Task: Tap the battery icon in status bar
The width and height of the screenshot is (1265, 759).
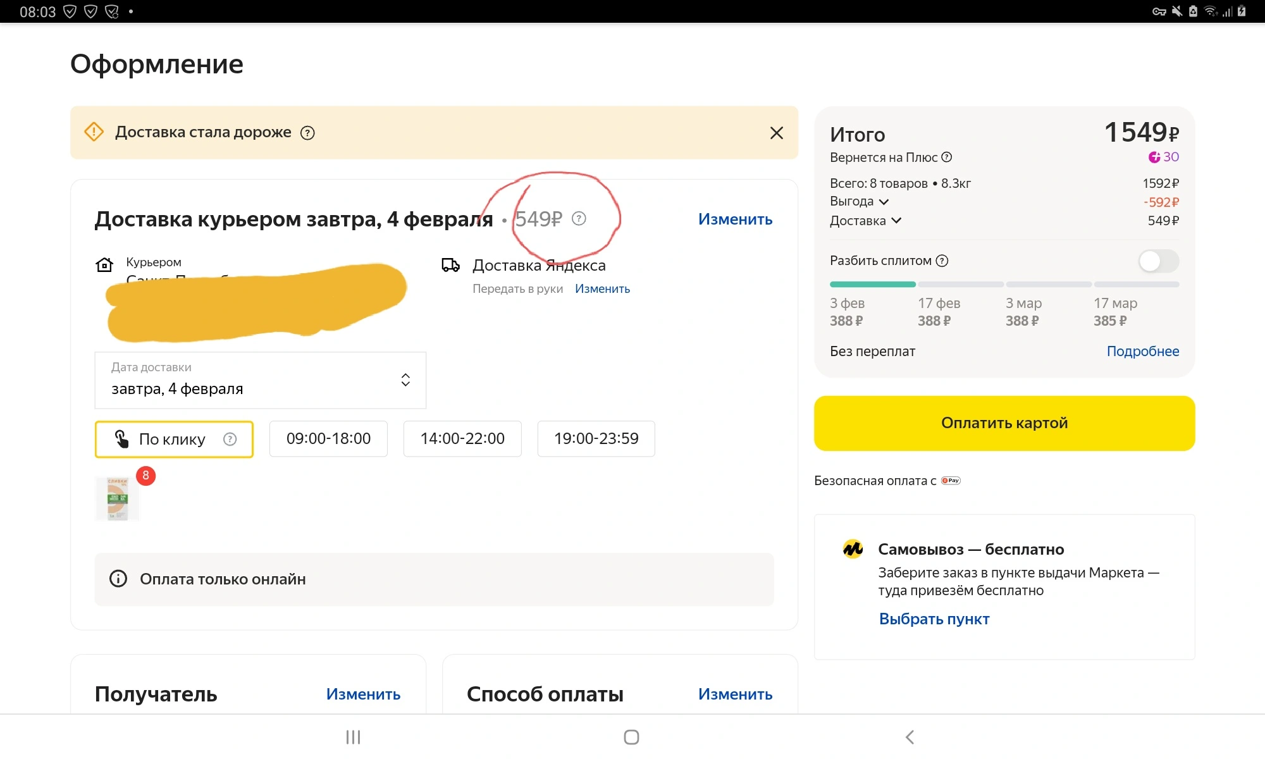Action: (1242, 11)
